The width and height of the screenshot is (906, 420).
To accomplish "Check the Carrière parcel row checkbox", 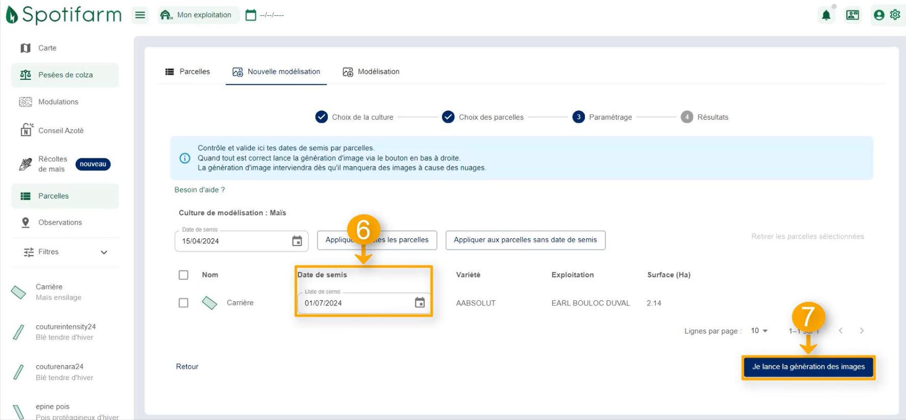I will pyautogui.click(x=184, y=303).
